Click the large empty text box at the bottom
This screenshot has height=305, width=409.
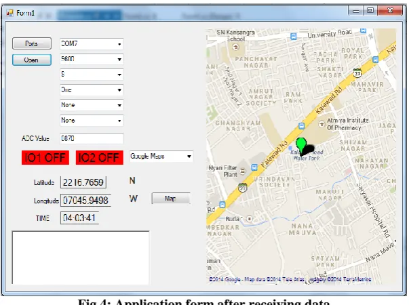tap(81, 258)
